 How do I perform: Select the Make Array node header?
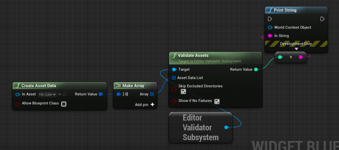(x=135, y=86)
